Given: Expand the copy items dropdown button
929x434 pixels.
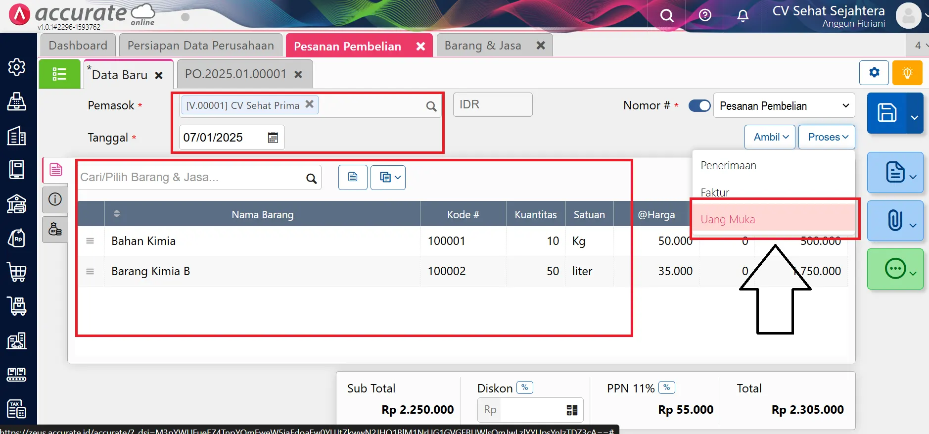Looking at the screenshot, I should 388,177.
